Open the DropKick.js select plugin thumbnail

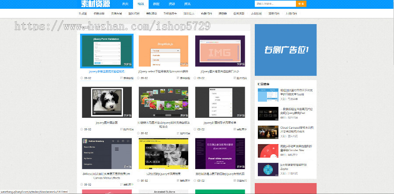click(163, 51)
